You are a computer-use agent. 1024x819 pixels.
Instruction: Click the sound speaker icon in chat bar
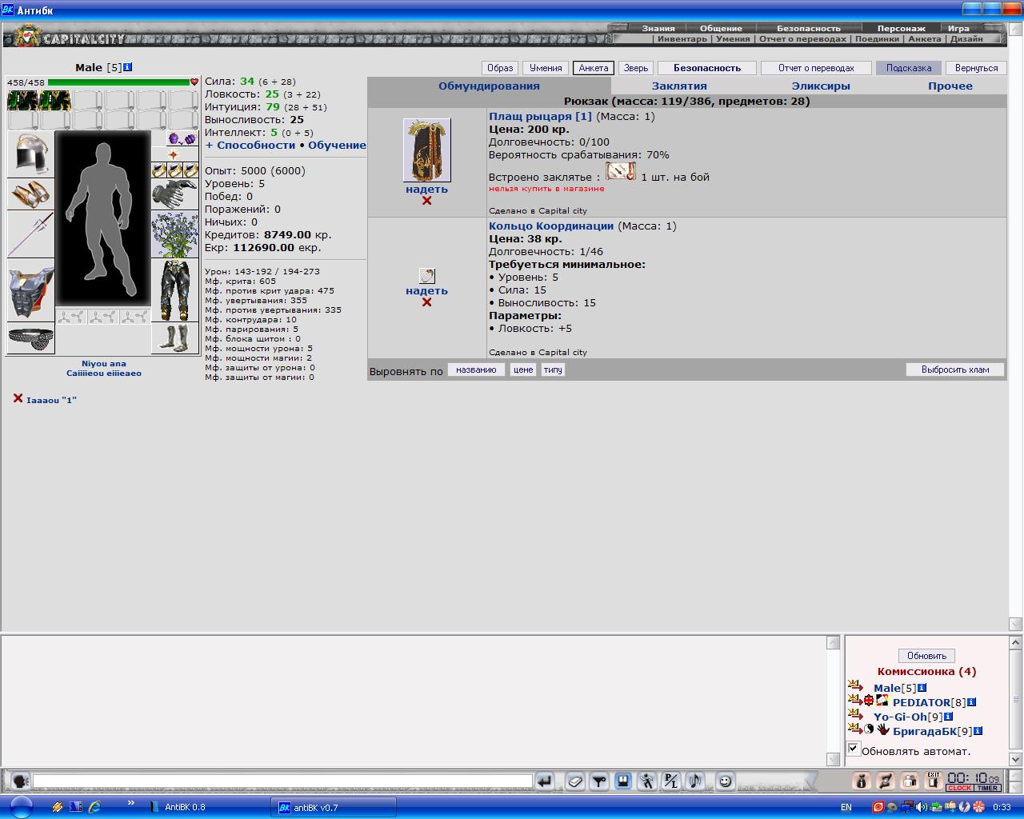(x=695, y=781)
